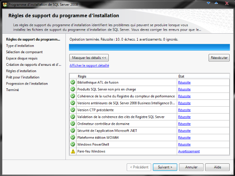The height and width of the screenshot is (176, 235).
Task: Select Règles de support du programm... step
Action: [x=33, y=39]
